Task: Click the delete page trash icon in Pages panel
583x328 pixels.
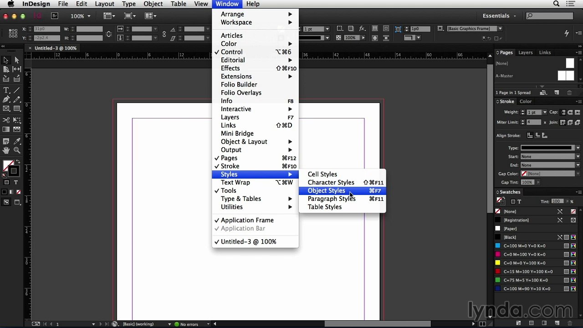Action: point(569,92)
